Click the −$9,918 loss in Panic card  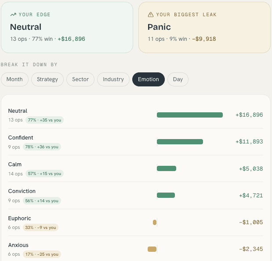click(x=204, y=39)
